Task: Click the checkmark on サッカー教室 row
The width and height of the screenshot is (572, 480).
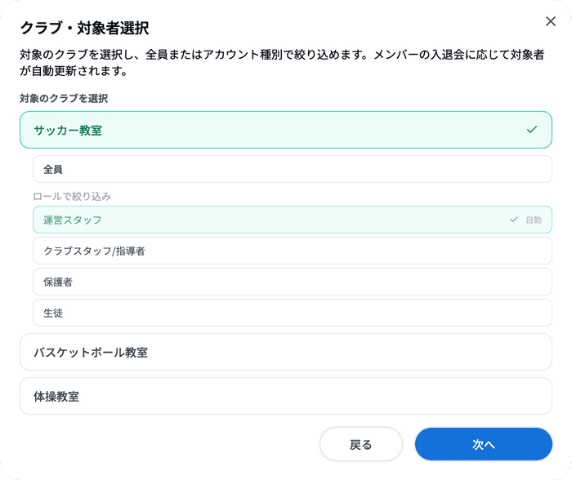Action: tap(532, 129)
